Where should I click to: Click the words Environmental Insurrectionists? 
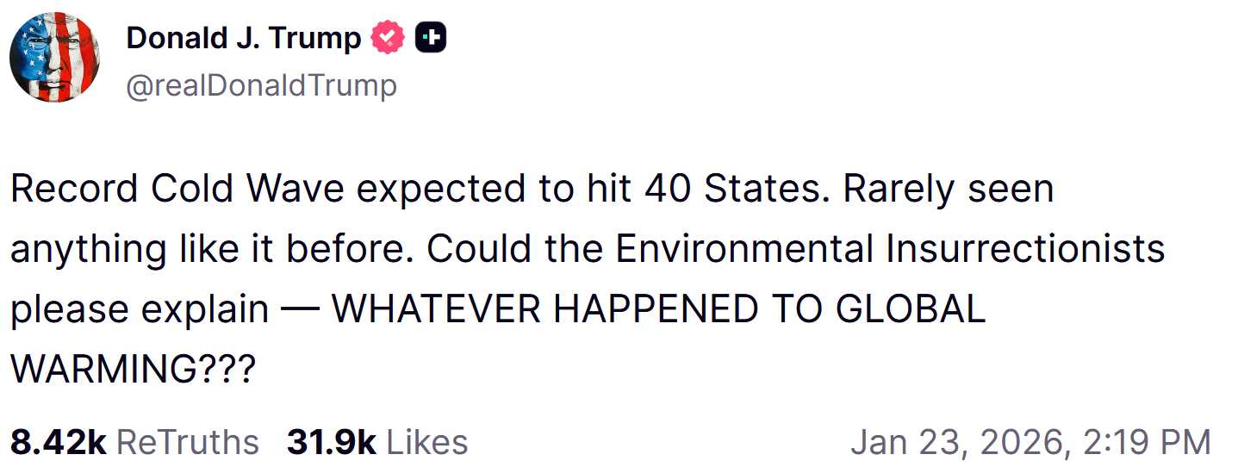890,249
